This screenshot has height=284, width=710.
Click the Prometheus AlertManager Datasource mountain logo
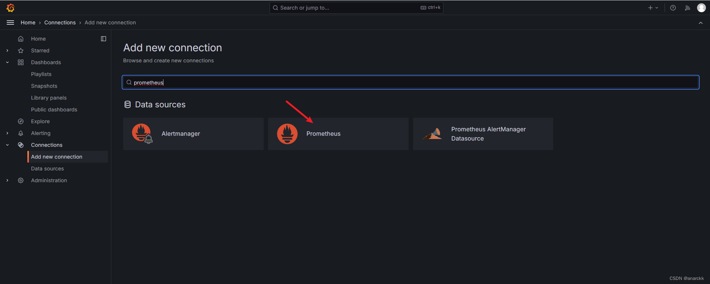(x=432, y=134)
